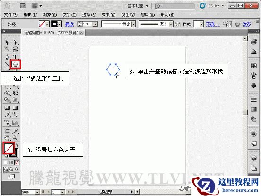Click the 描边 stroke link
The image size is (261, 196).
coord(70,25)
